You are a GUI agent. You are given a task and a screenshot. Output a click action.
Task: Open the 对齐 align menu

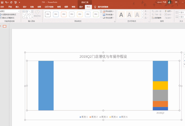(169, 11)
